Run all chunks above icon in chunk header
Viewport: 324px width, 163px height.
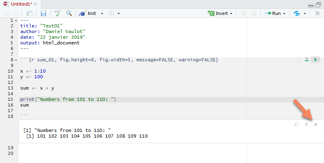click(x=307, y=60)
